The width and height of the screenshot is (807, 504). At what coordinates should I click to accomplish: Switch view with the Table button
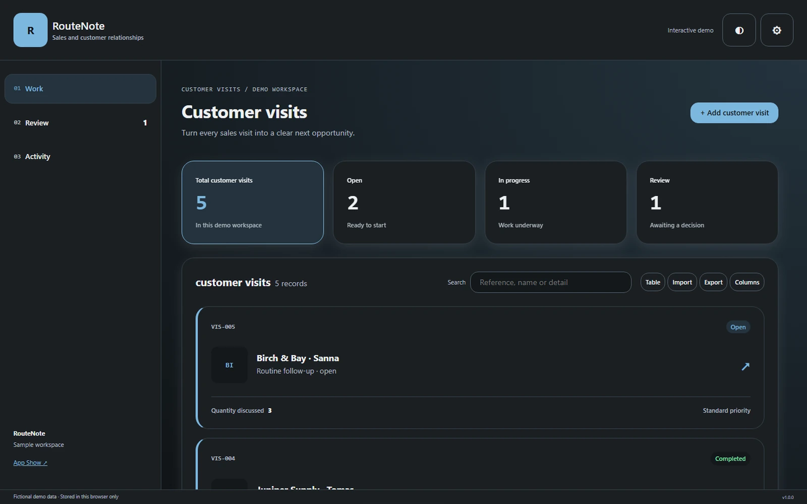click(x=653, y=282)
